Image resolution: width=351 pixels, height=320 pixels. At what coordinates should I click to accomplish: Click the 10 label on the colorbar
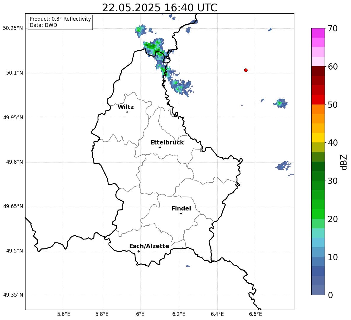click(333, 257)
